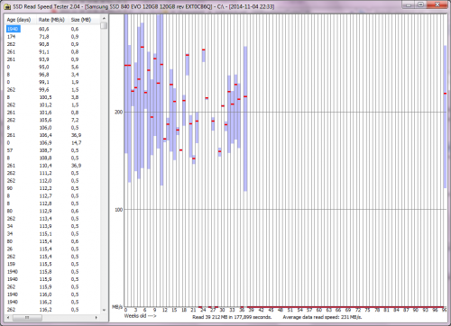451x326 pixels.
Task: Click the size value 14,7
Action: click(x=77, y=143)
